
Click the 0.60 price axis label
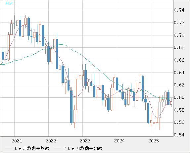pyautogui.click(x=179, y=97)
